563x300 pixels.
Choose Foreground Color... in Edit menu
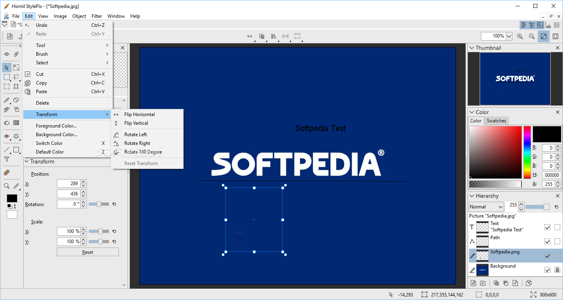[68, 126]
